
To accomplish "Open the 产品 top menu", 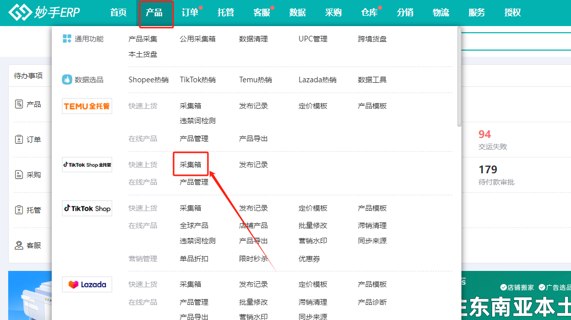I will (154, 13).
